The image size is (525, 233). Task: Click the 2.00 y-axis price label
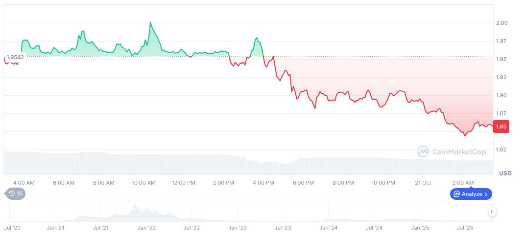coord(501,23)
